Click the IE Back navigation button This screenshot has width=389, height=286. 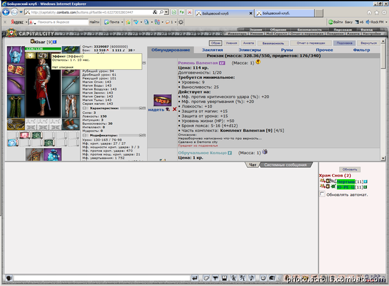coord(6,12)
